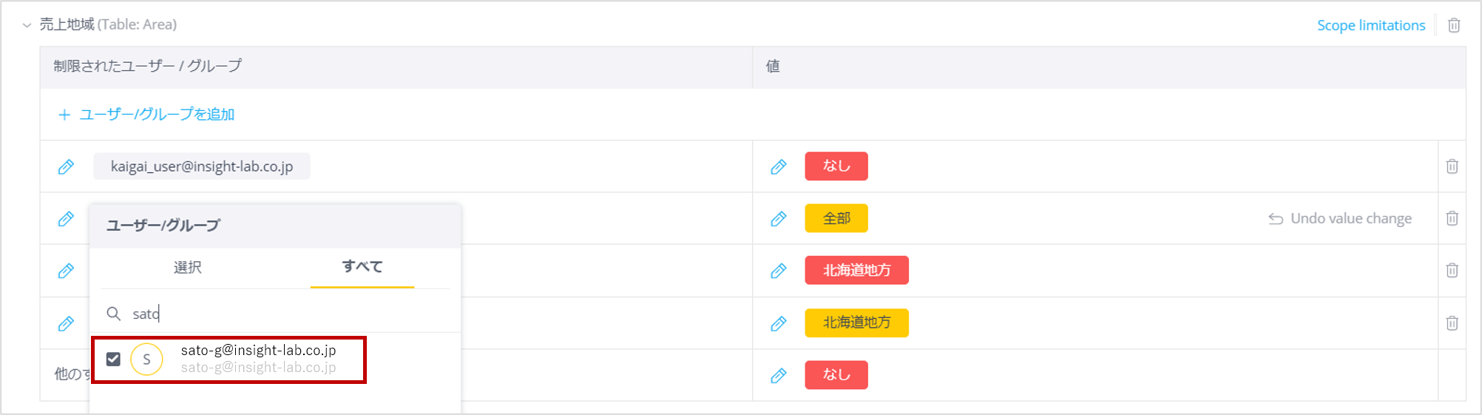Click Undo value change
The image size is (1482, 415).
pyautogui.click(x=1340, y=219)
